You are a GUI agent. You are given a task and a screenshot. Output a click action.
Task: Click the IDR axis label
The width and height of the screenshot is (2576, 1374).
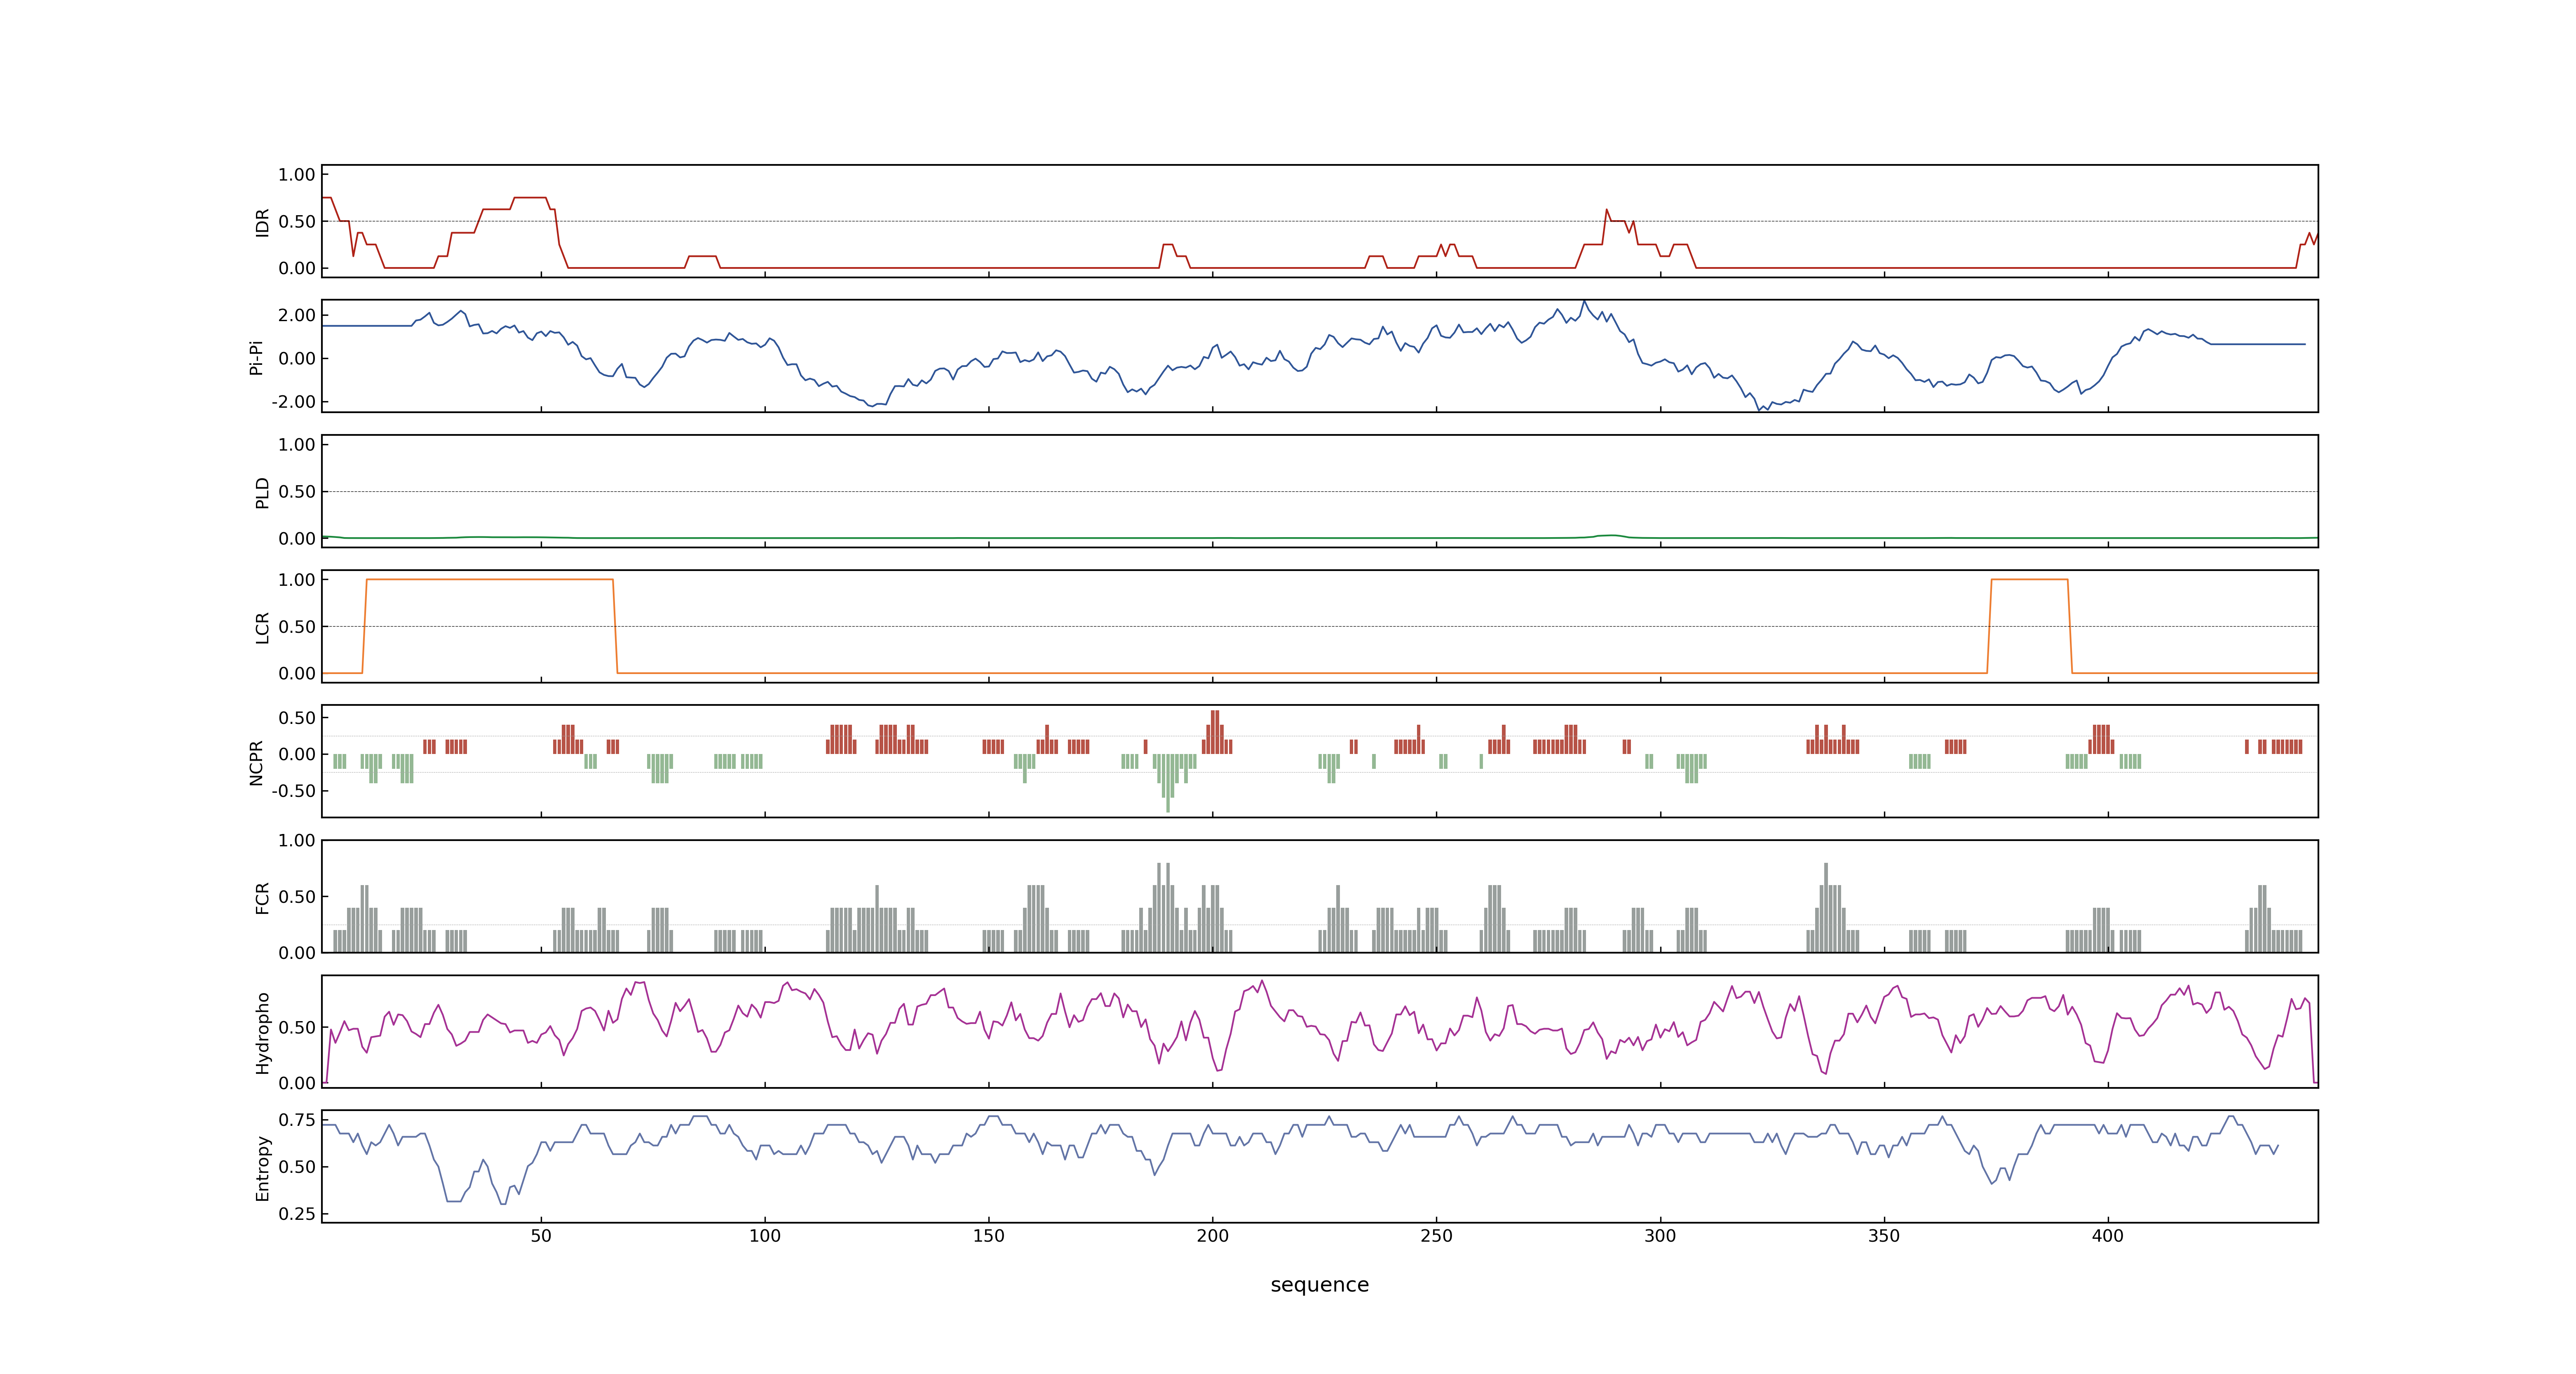(x=262, y=222)
